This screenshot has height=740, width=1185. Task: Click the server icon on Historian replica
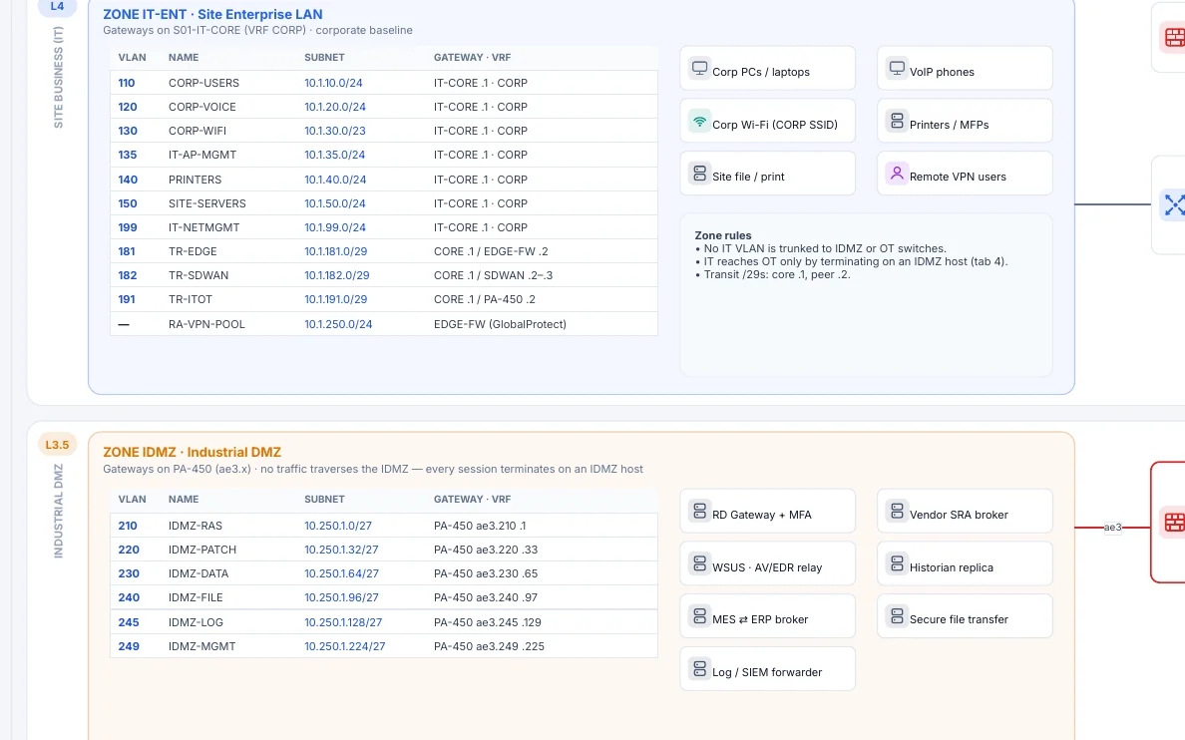(897, 563)
